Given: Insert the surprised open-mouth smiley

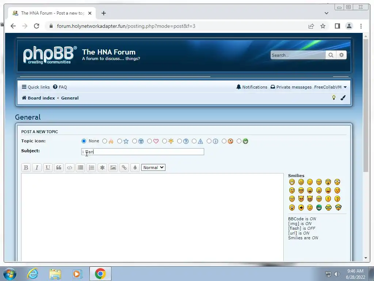Looking at the screenshot, I should coord(328,182).
